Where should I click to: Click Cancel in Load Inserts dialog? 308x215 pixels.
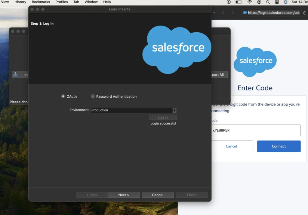click(158, 195)
